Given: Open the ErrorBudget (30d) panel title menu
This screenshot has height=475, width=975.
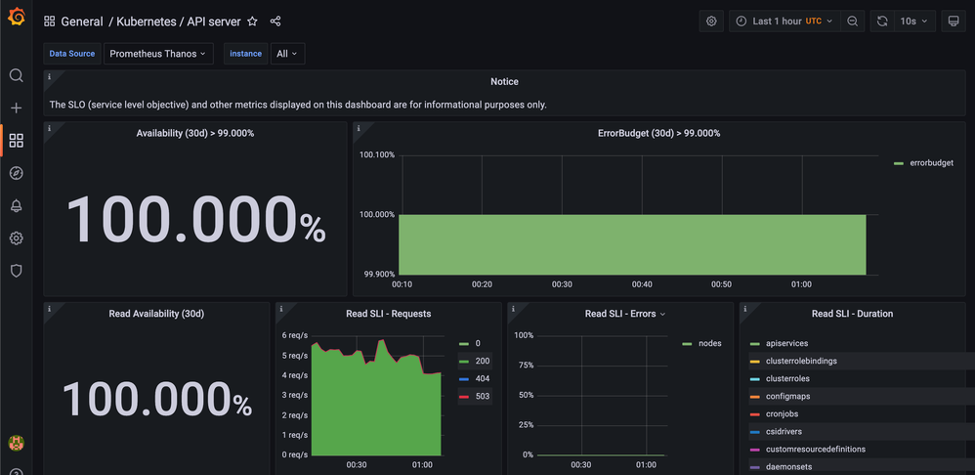Looking at the screenshot, I should tap(661, 133).
